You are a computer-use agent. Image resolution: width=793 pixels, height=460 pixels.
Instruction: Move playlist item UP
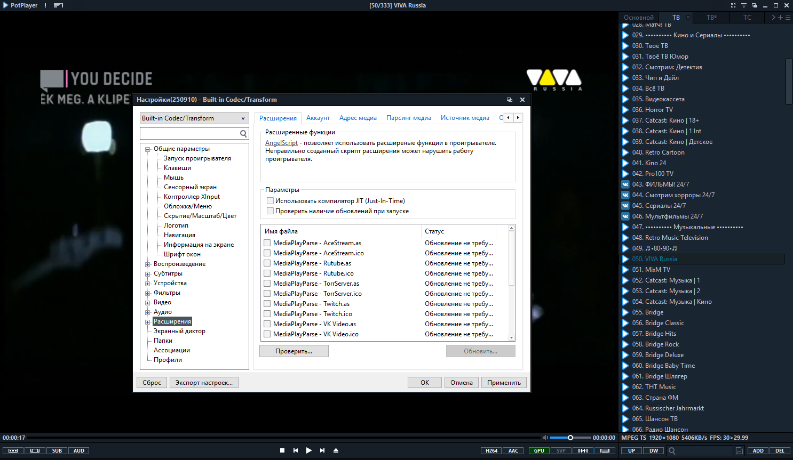631,451
